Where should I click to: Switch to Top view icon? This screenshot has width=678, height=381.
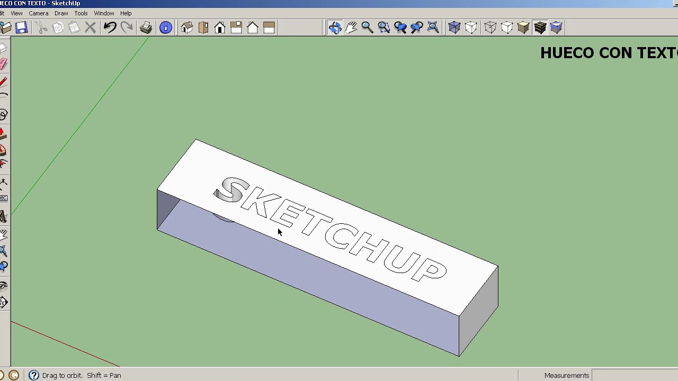click(203, 28)
